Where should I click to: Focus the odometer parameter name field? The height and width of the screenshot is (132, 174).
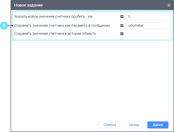[148, 25]
